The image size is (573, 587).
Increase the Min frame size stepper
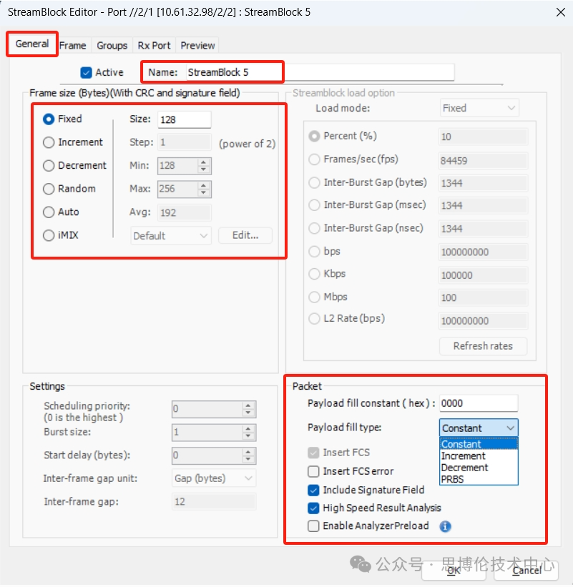(x=204, y=162)
